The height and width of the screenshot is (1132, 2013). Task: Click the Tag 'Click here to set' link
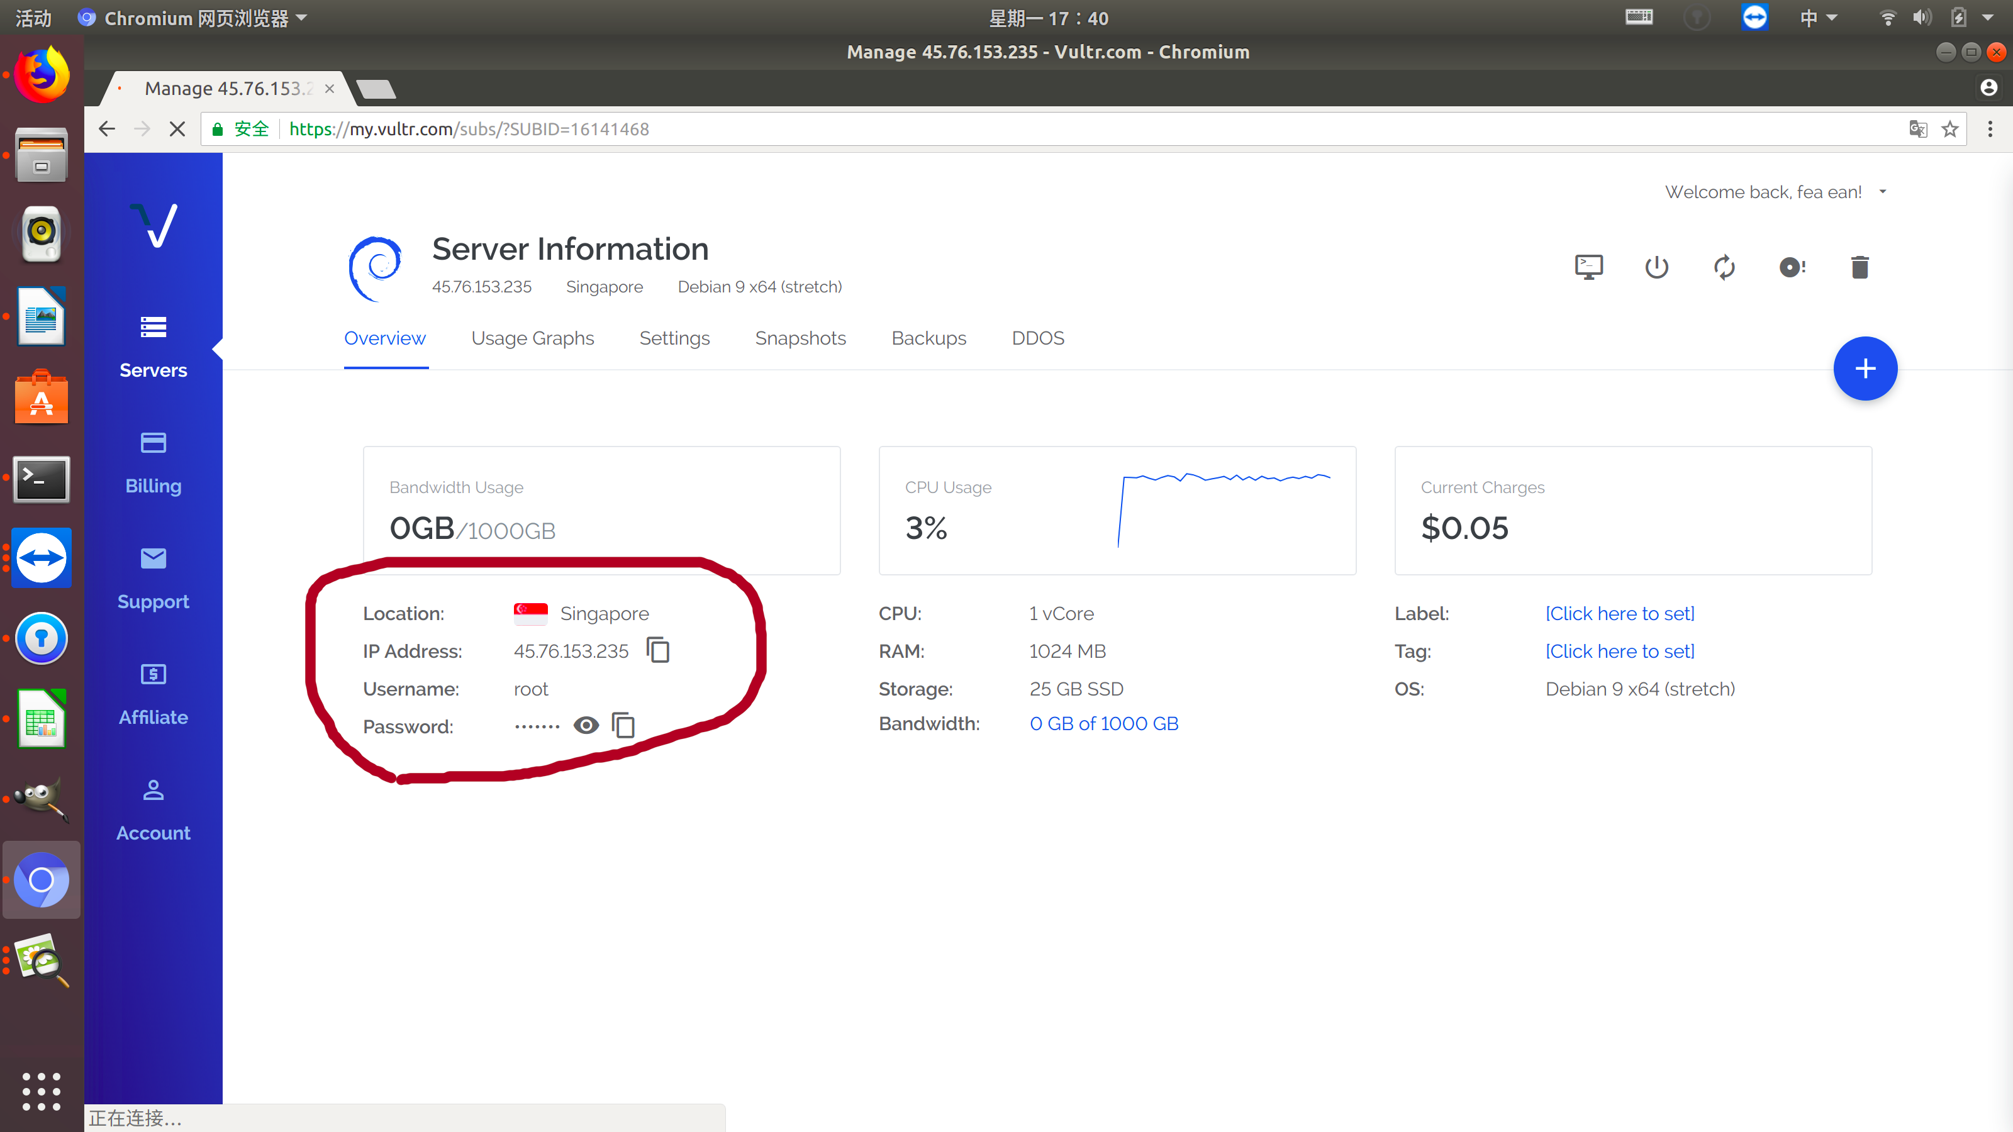pyautogui.click(x=1620, y=652)
